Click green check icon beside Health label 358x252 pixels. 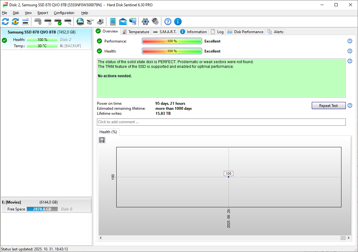tap(99, 51)
